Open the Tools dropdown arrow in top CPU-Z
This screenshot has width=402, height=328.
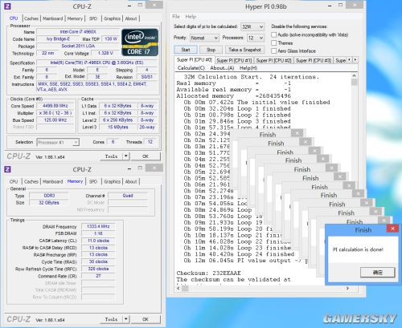pos(126,156)
